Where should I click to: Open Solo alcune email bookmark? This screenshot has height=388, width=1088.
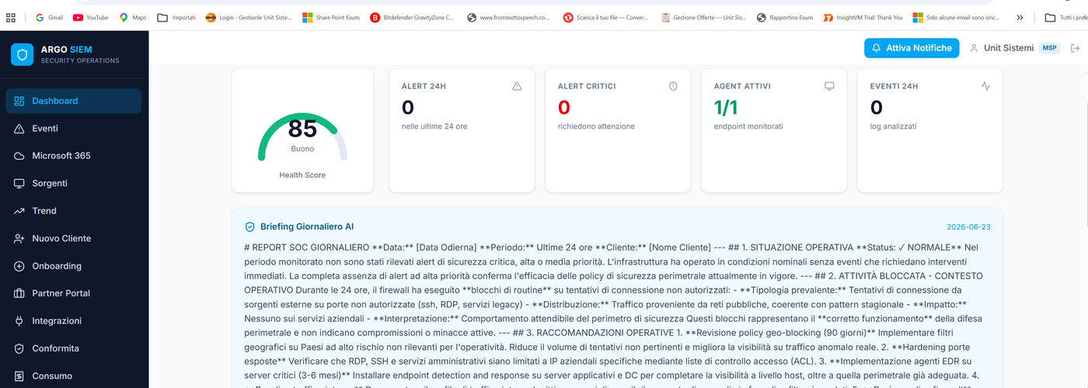(x=957, y=17)
